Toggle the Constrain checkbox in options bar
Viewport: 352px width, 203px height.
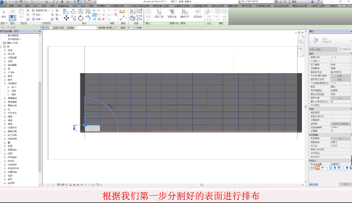(135, 28)
